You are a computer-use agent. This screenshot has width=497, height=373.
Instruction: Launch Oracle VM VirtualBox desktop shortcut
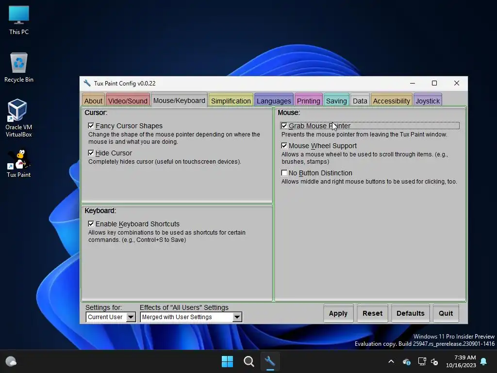[x=19, y=118]
